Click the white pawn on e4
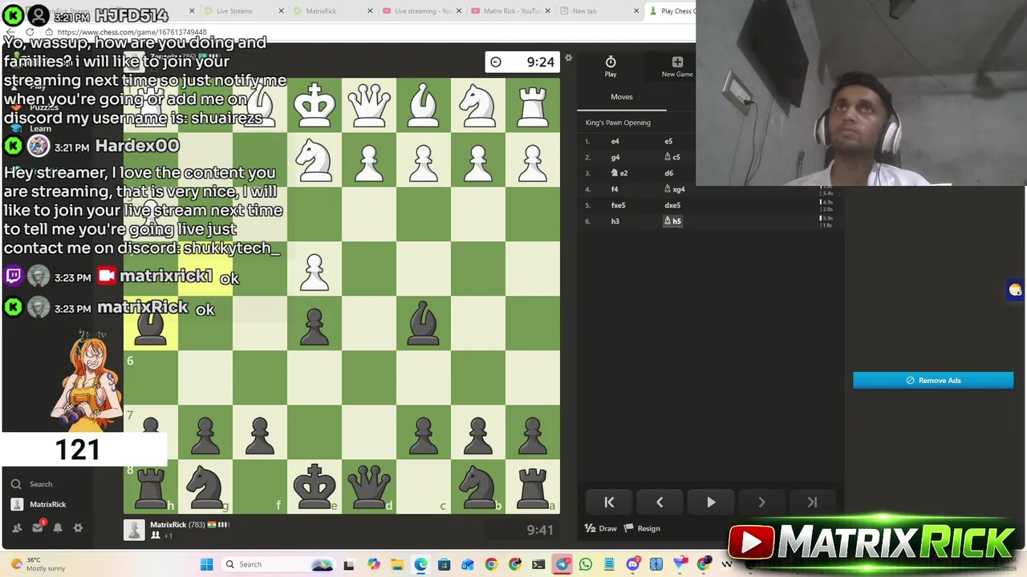The height and width of the screenshot is (577, 1027). pyautogui.click(x=315, y=269)
